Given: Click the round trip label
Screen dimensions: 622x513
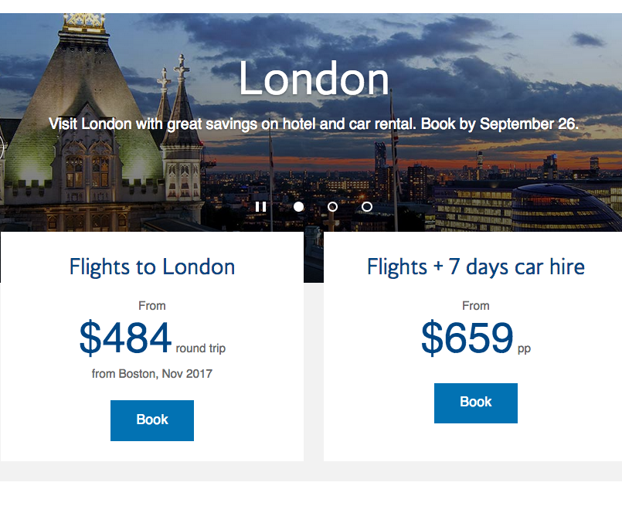Looking at the screenshot, I should point(201,348).
